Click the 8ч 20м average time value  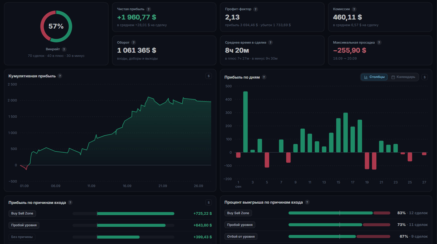237,50
